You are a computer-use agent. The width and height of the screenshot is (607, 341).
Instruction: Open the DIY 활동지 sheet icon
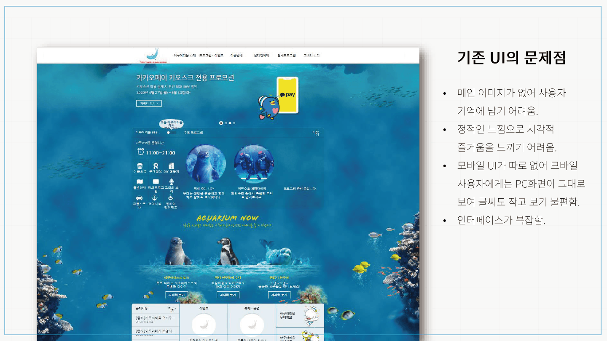(171, 166)
